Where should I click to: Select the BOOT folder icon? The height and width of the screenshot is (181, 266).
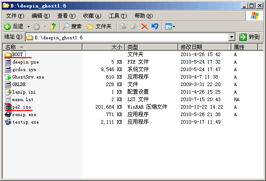coord(8,54)
